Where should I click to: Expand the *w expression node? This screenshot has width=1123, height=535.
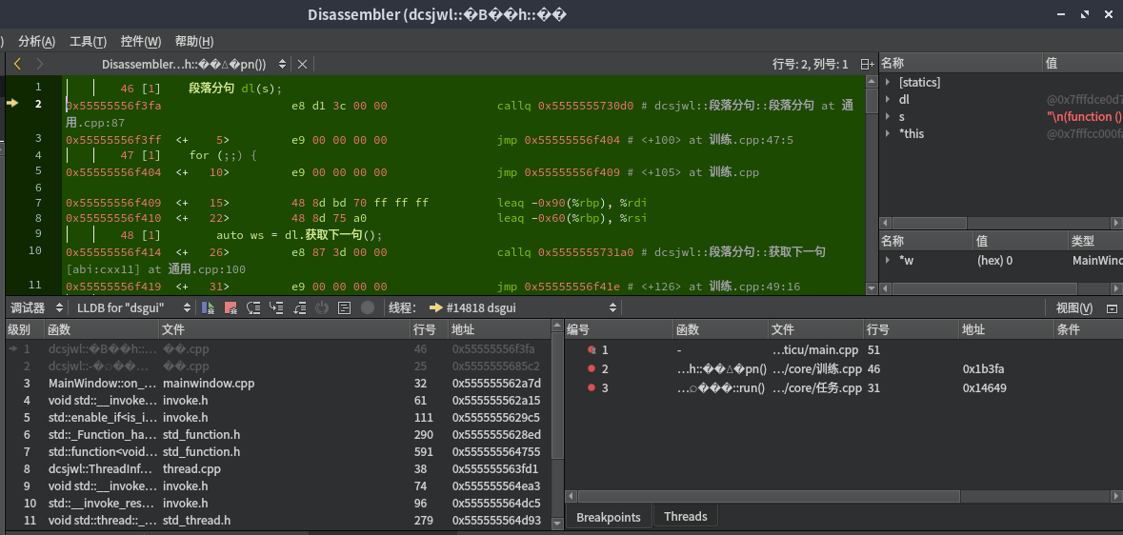click(888, 261)
